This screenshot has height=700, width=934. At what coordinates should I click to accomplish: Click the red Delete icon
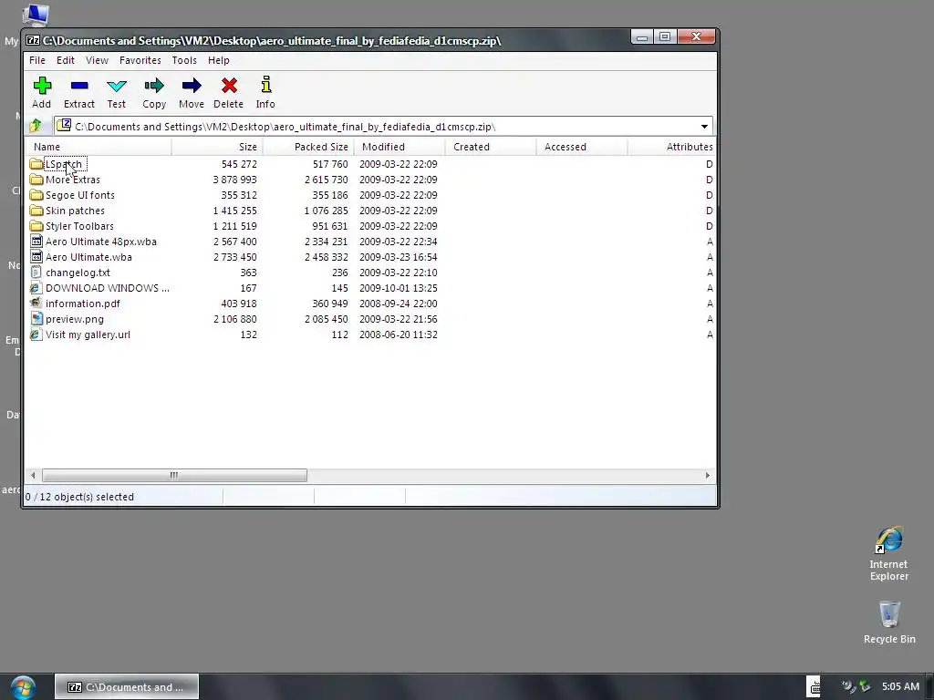(229, 86)
